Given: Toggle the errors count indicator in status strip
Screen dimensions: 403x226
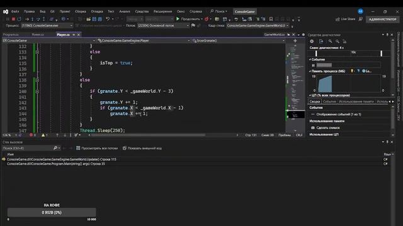Looking at the screenshot, I should (33, 135).
